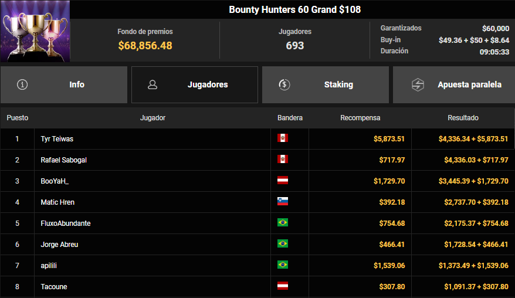515x298 pixels.
Task: Click Slovenia flag next to Matic Hren
Action: click(x=283, y=202)
